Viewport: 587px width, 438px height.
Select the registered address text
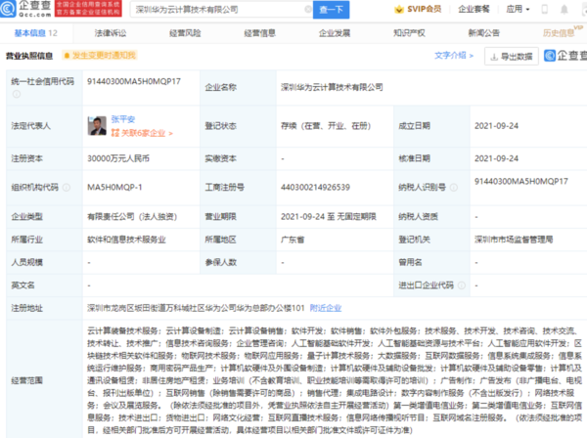pos(196,308)
